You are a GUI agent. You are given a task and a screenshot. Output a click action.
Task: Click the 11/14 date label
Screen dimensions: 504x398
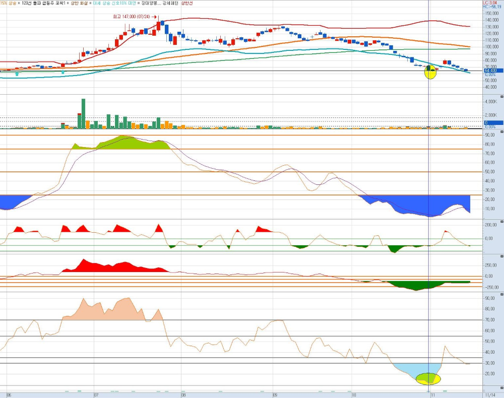pyautogui.click(x=490, y=395)
